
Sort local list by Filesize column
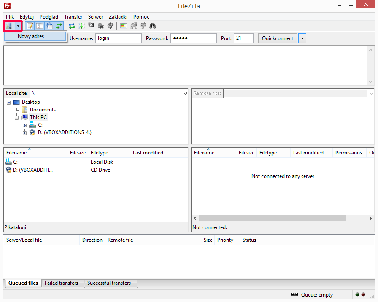tap(71, 153)
